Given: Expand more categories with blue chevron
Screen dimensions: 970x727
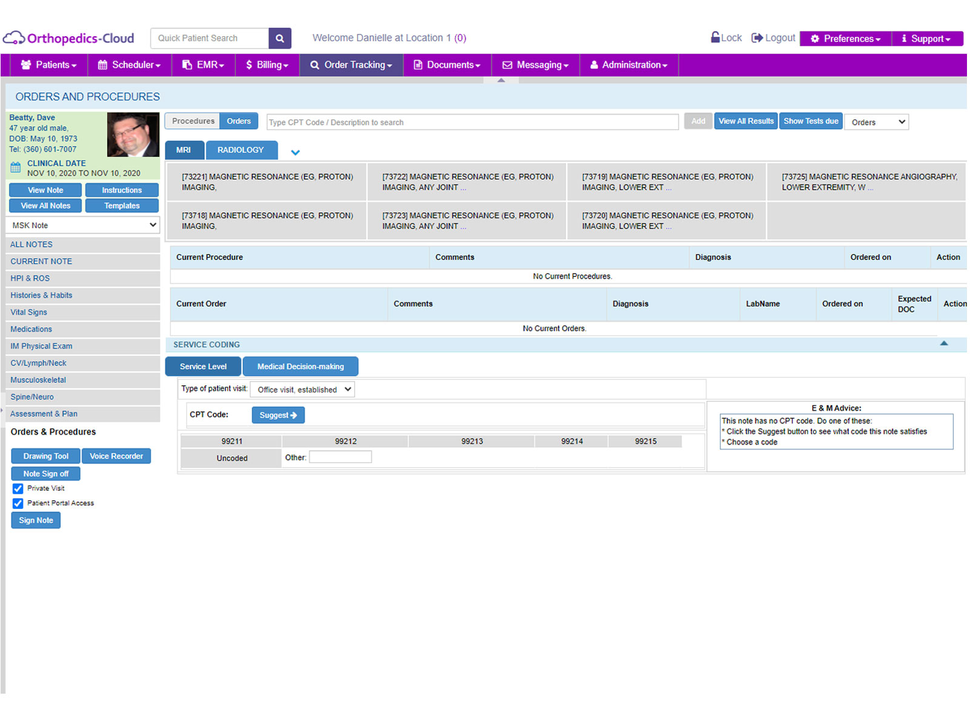Looking at the screenshot, I should pyautogui.click(x=295, y=152).
